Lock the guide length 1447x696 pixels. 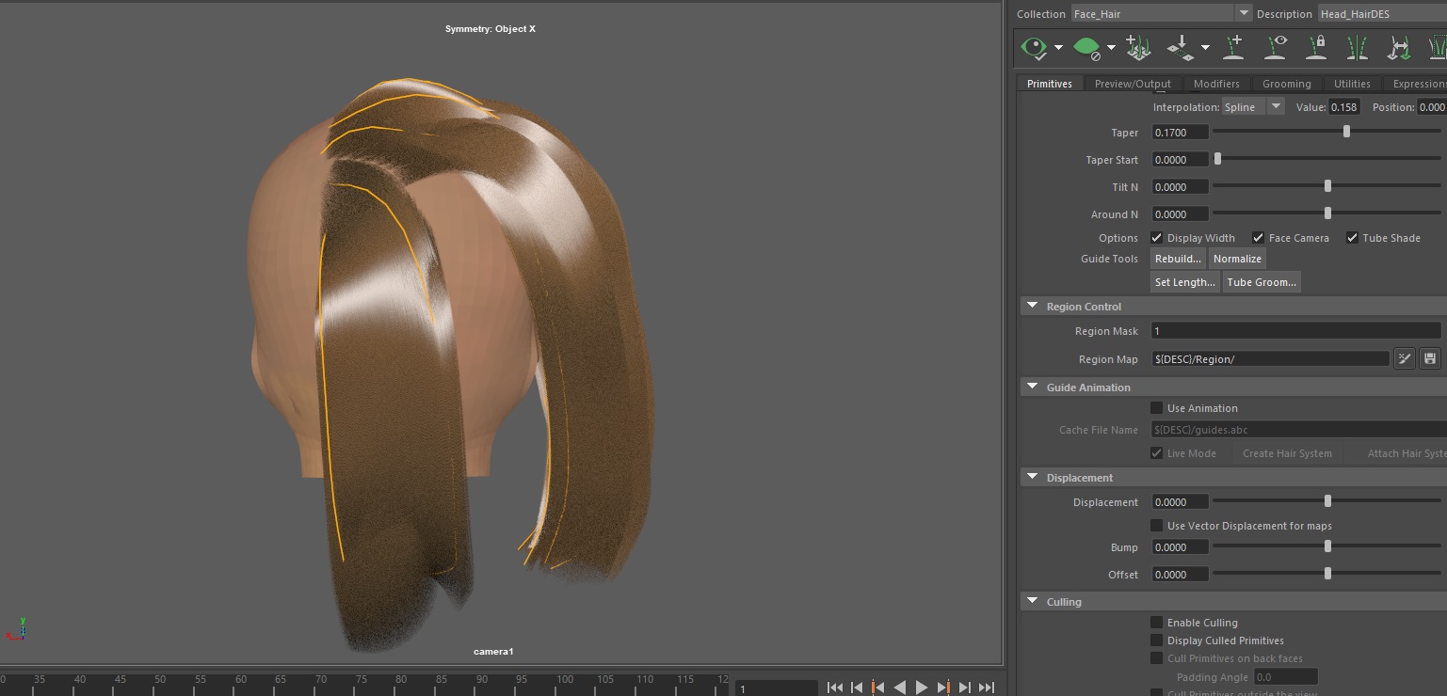1317,47
